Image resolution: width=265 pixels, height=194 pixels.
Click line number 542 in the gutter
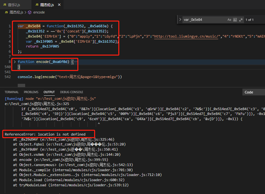(8, 77)
